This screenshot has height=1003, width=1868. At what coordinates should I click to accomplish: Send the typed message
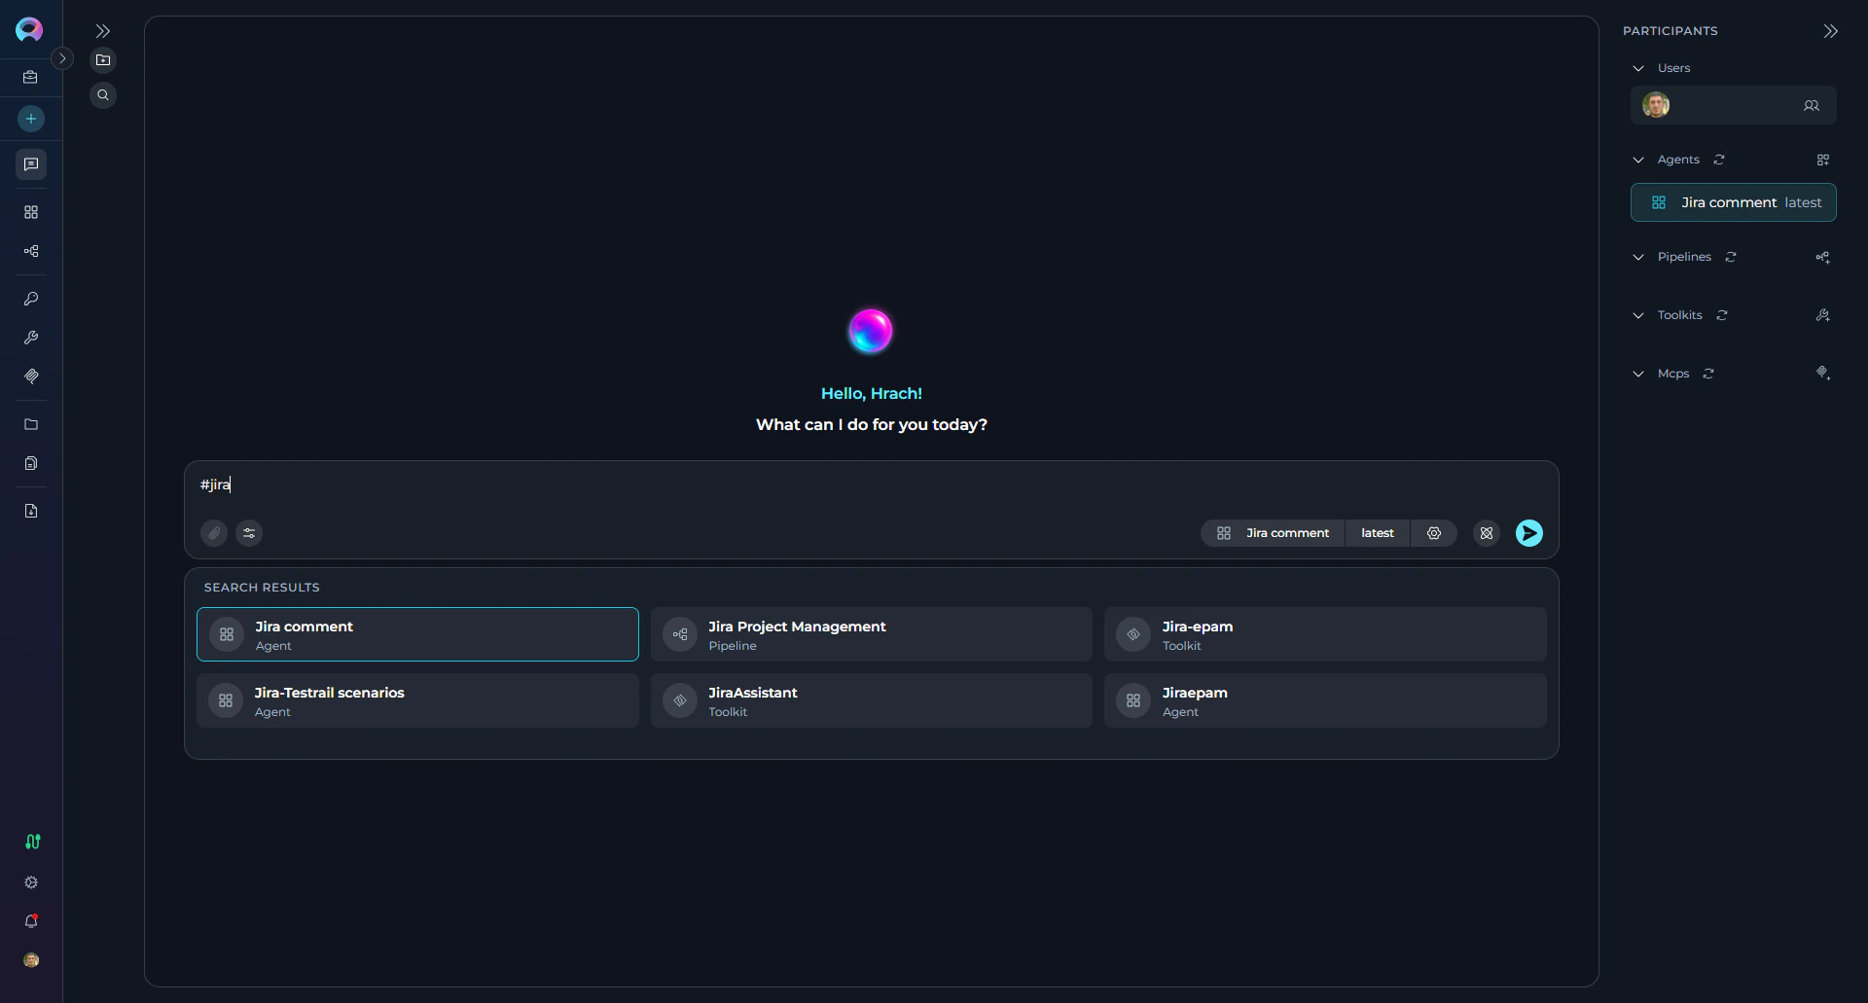point(1528,532)
